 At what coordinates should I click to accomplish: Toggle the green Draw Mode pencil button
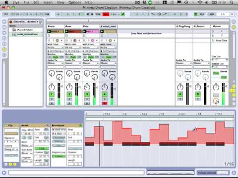(x=123, y=14)
